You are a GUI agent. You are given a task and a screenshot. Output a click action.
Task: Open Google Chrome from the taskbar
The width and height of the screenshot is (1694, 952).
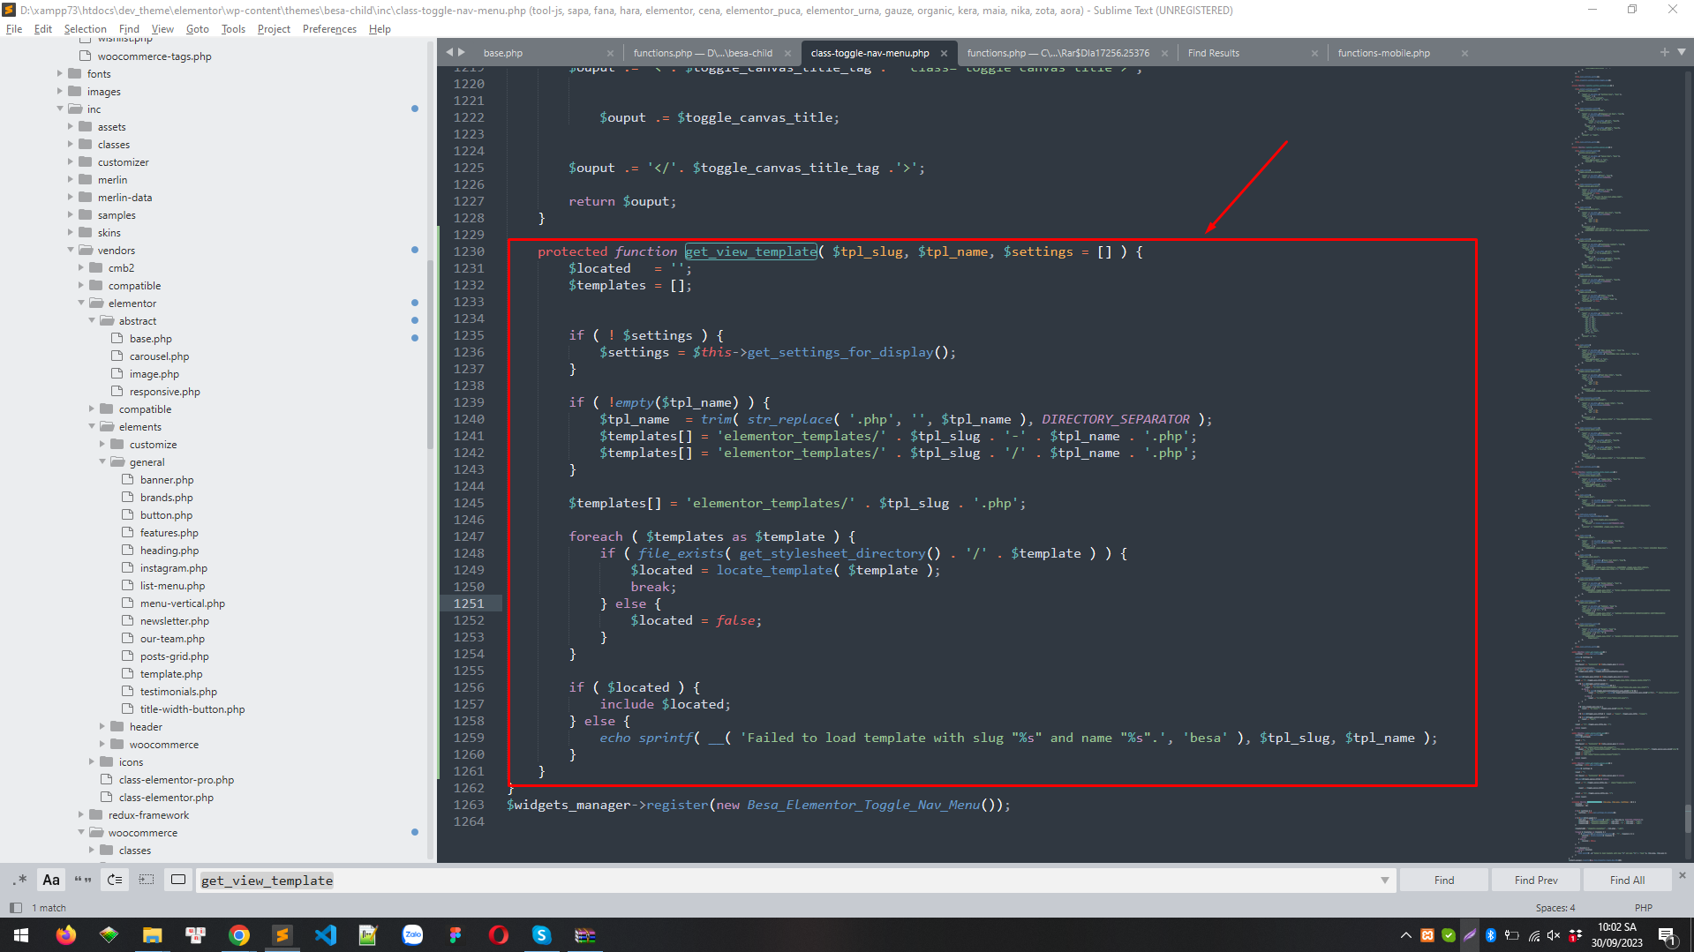click(x=238, y=935)
